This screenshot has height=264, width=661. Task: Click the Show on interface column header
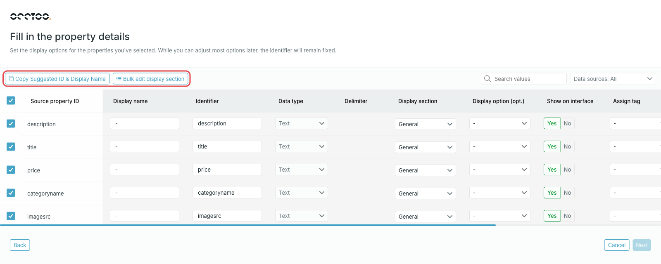570,101
